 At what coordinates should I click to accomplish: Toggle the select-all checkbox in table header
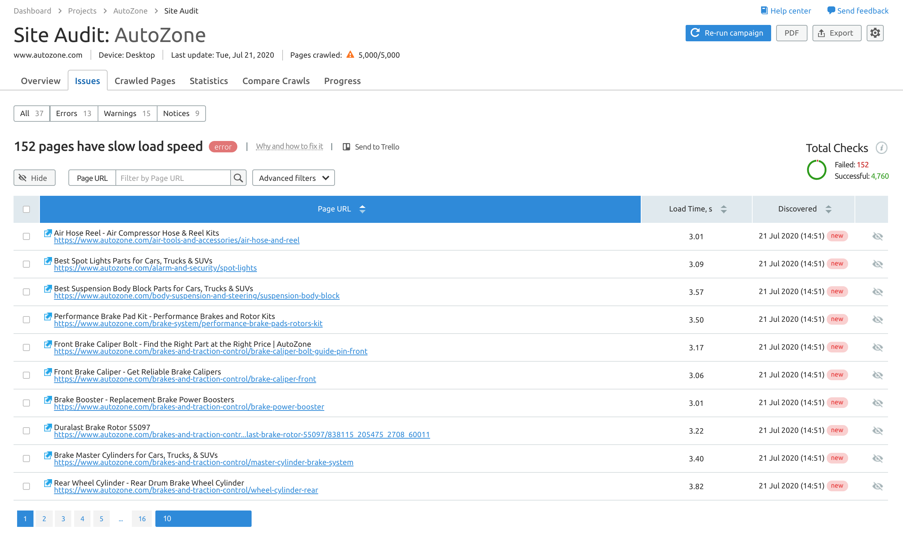pyautogui.click(x=26, y=209)
